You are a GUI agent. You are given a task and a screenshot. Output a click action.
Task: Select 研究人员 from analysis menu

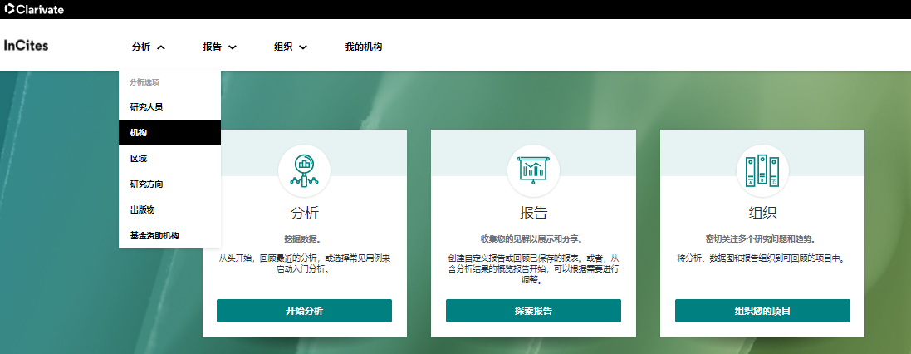tap(147, 107)
